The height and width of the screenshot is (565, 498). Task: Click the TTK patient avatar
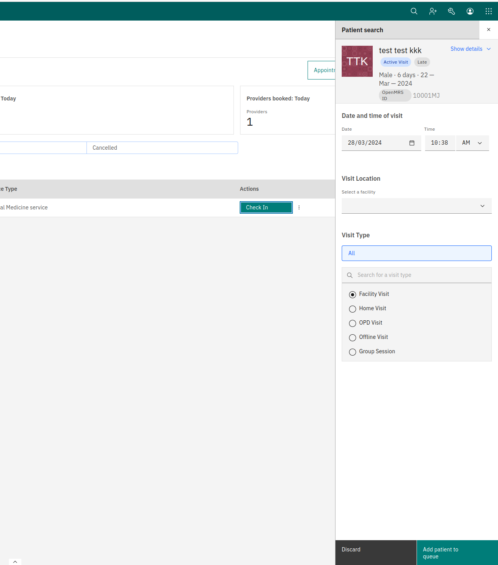click(357, 61)
